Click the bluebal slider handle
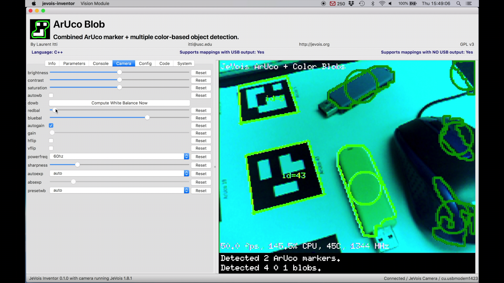This screenshot has width=504, height=283. tap(147, 118)
